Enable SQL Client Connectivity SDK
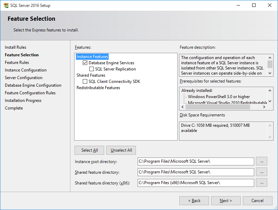 pyautogui.click(x=85, y=81)
